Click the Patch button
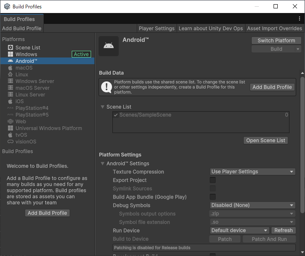 pos(225,239)
